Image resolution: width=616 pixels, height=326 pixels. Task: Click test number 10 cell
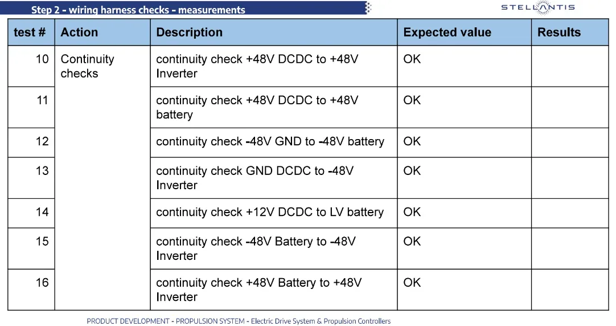point(31,67)
